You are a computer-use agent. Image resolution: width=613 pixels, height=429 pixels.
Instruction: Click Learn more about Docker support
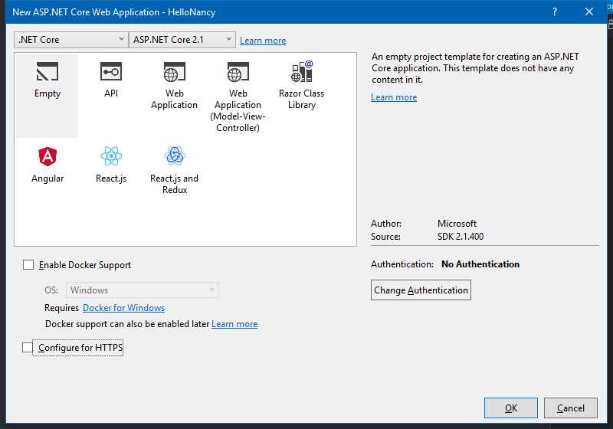[x=234, y=324]
